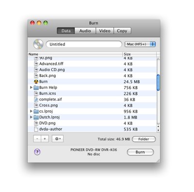Click the No disc status text
The height and width of the screenshot is (192, 194).
click(94, 154)
